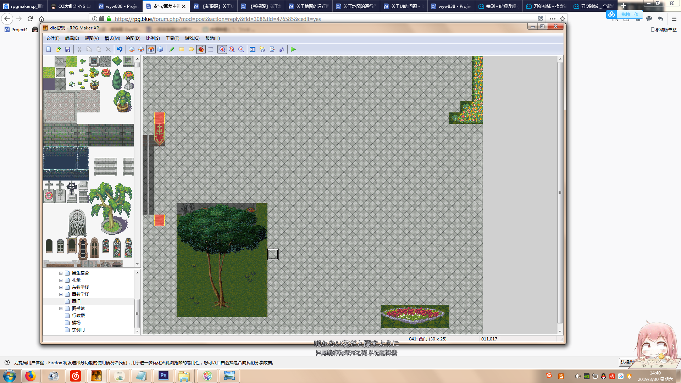The height and width of the screenshot is (383, 681).
Task: Select the Rectangle drawing tool
Action: (182, 49)
